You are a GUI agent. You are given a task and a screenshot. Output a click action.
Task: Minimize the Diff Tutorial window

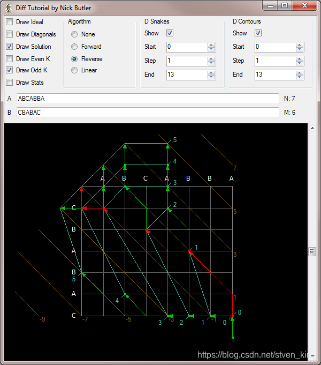(270, 5)
